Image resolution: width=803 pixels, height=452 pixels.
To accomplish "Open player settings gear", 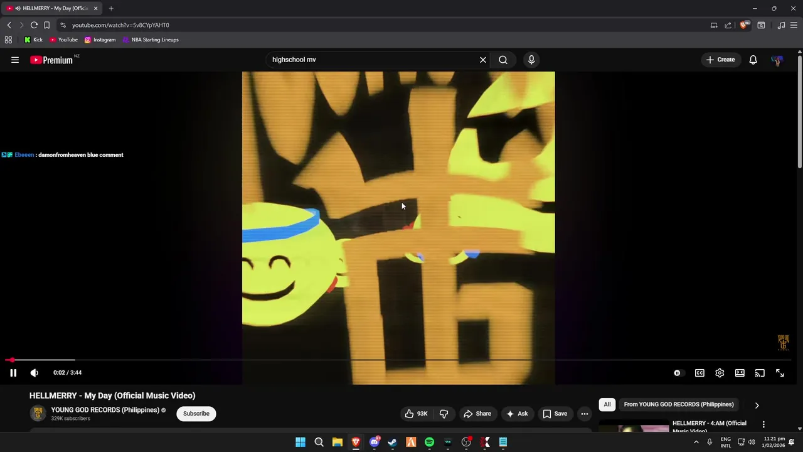I will pyautogui.click(x=720, y=373).
